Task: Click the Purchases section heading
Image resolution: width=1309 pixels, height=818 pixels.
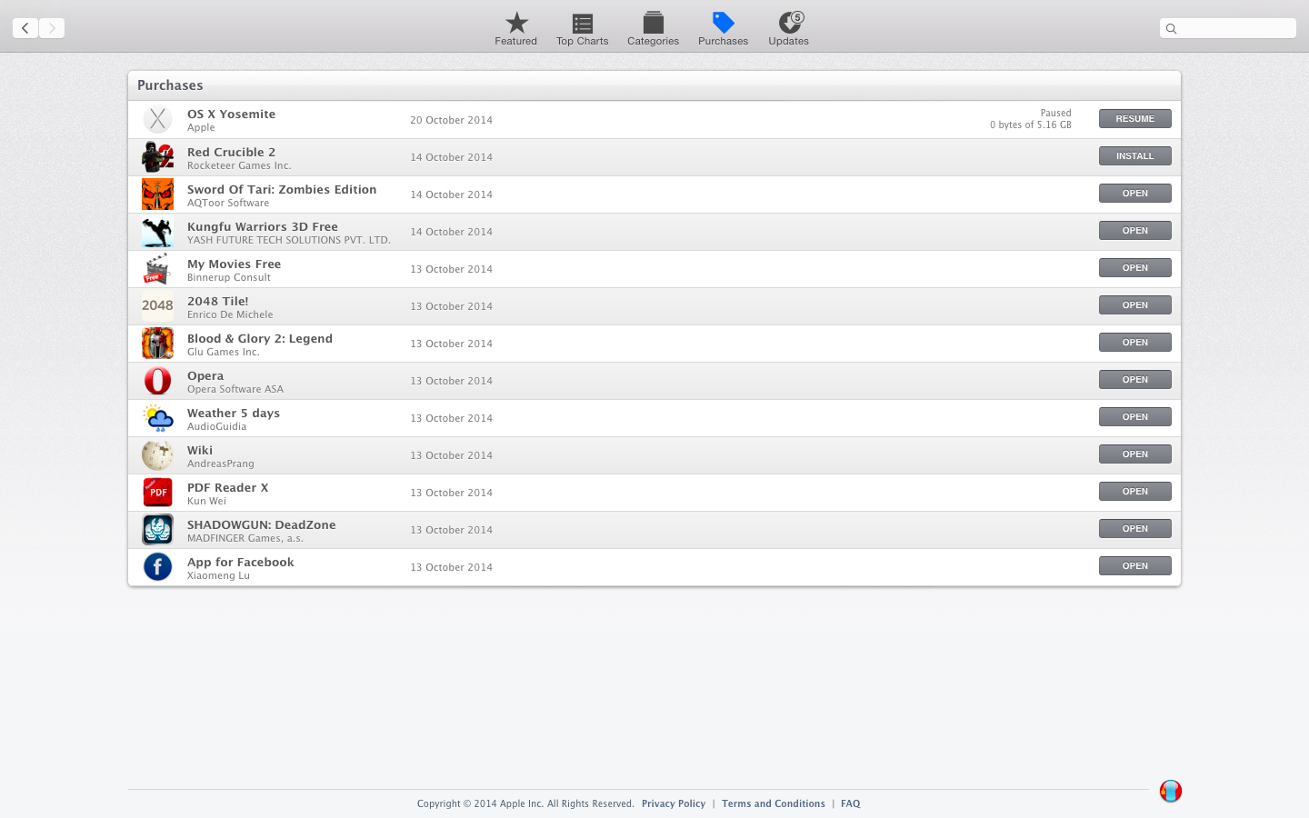Action: (x=170, y=85)
